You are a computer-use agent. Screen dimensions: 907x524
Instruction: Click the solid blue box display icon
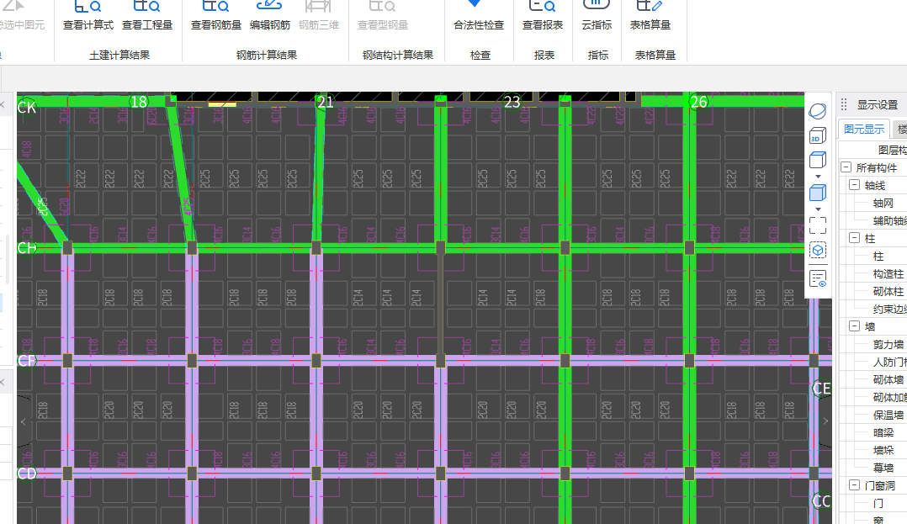tap(817, 193)
